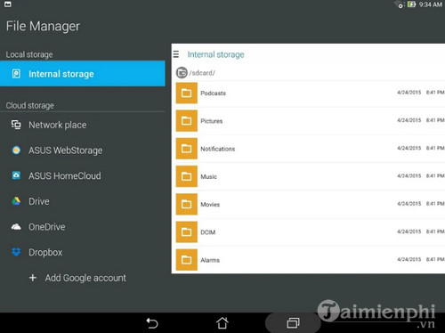Open the Pictures folder name

coord(212,121)
